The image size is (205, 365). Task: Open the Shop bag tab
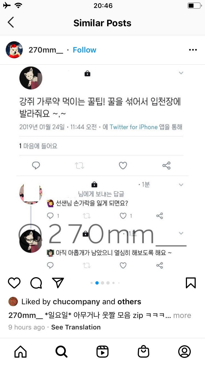pyautogui.click(x=143, y=352)
